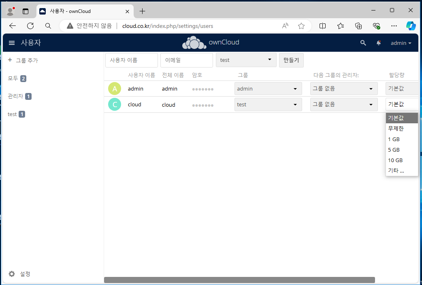422x285 pixels.
Task: Click the 할당량 column header
Action: coord(397,75)
